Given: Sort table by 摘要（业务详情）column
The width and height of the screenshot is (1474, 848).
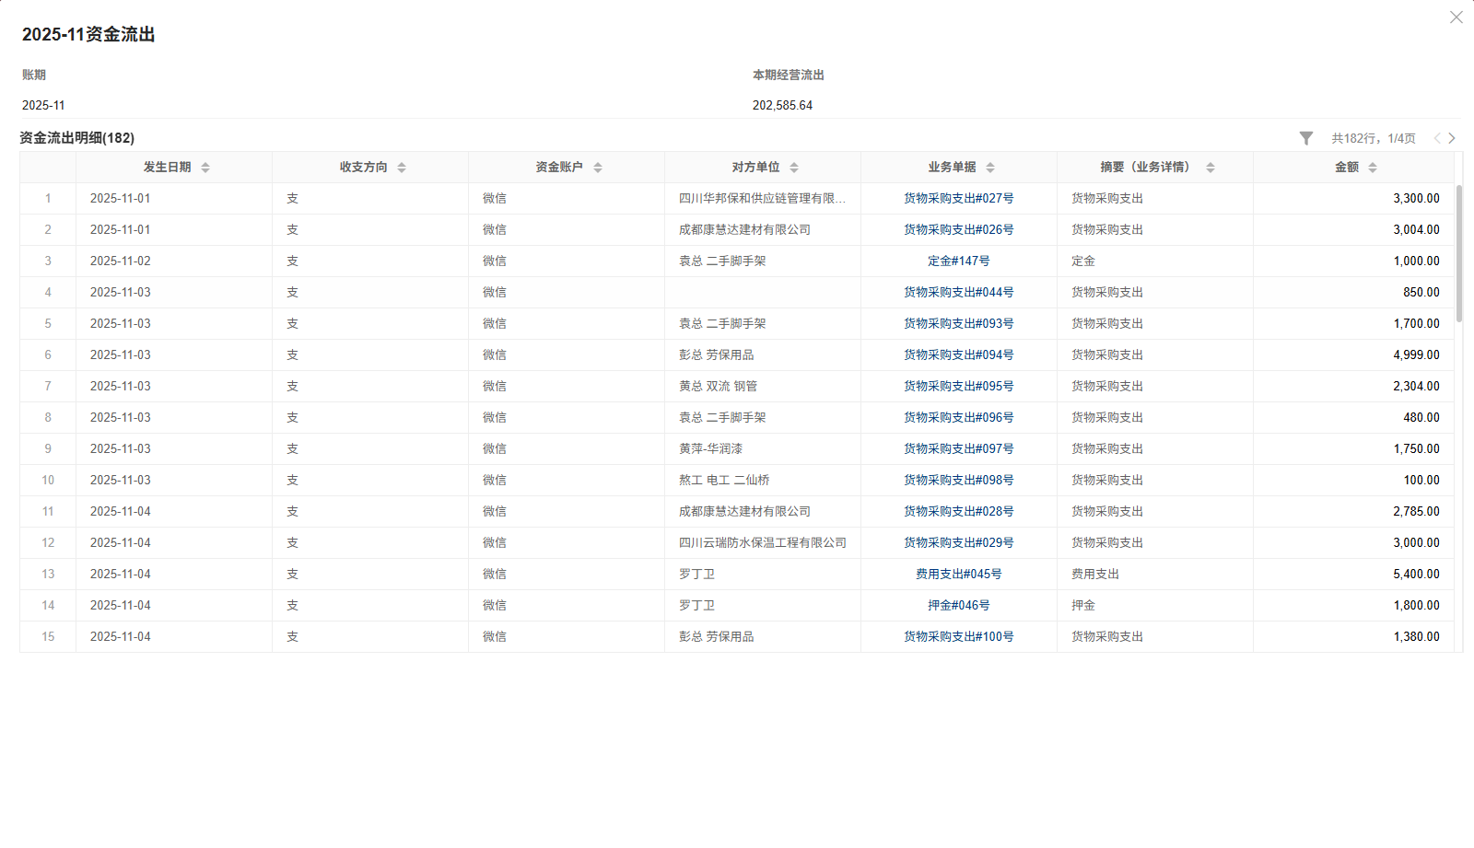Looking at the screenshot, I should [x=1211, y=167].
